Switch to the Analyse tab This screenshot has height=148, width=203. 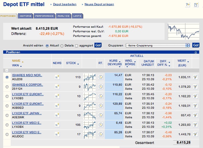64,16
